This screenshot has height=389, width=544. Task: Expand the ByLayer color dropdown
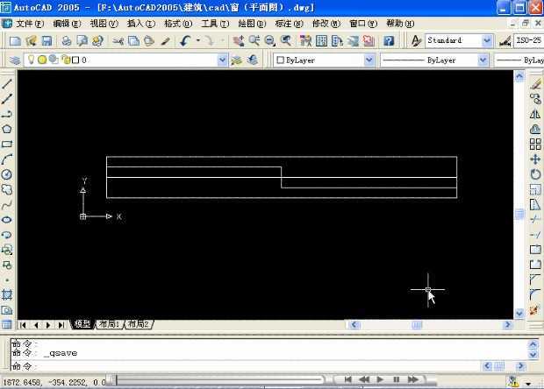[369, 60]
